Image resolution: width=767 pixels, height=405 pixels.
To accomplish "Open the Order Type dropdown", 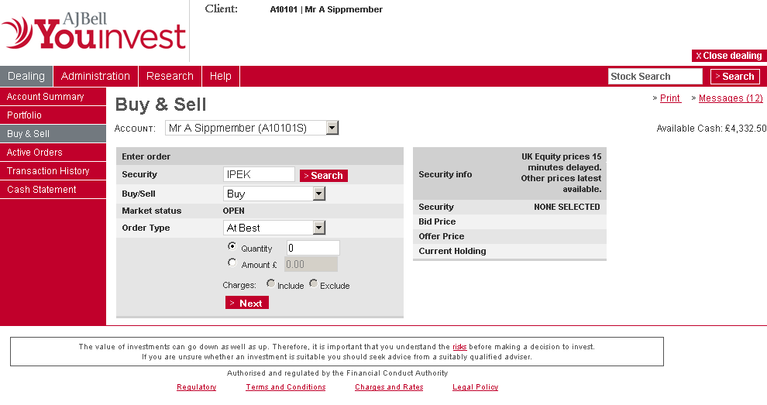I will [318, 228].
